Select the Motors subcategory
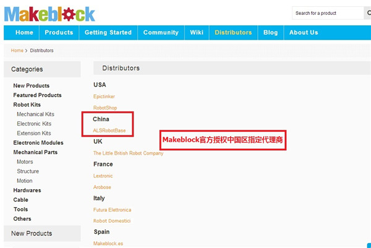This screenshot has width=371, height=248. pyautogui.click(x=25, y=162)
